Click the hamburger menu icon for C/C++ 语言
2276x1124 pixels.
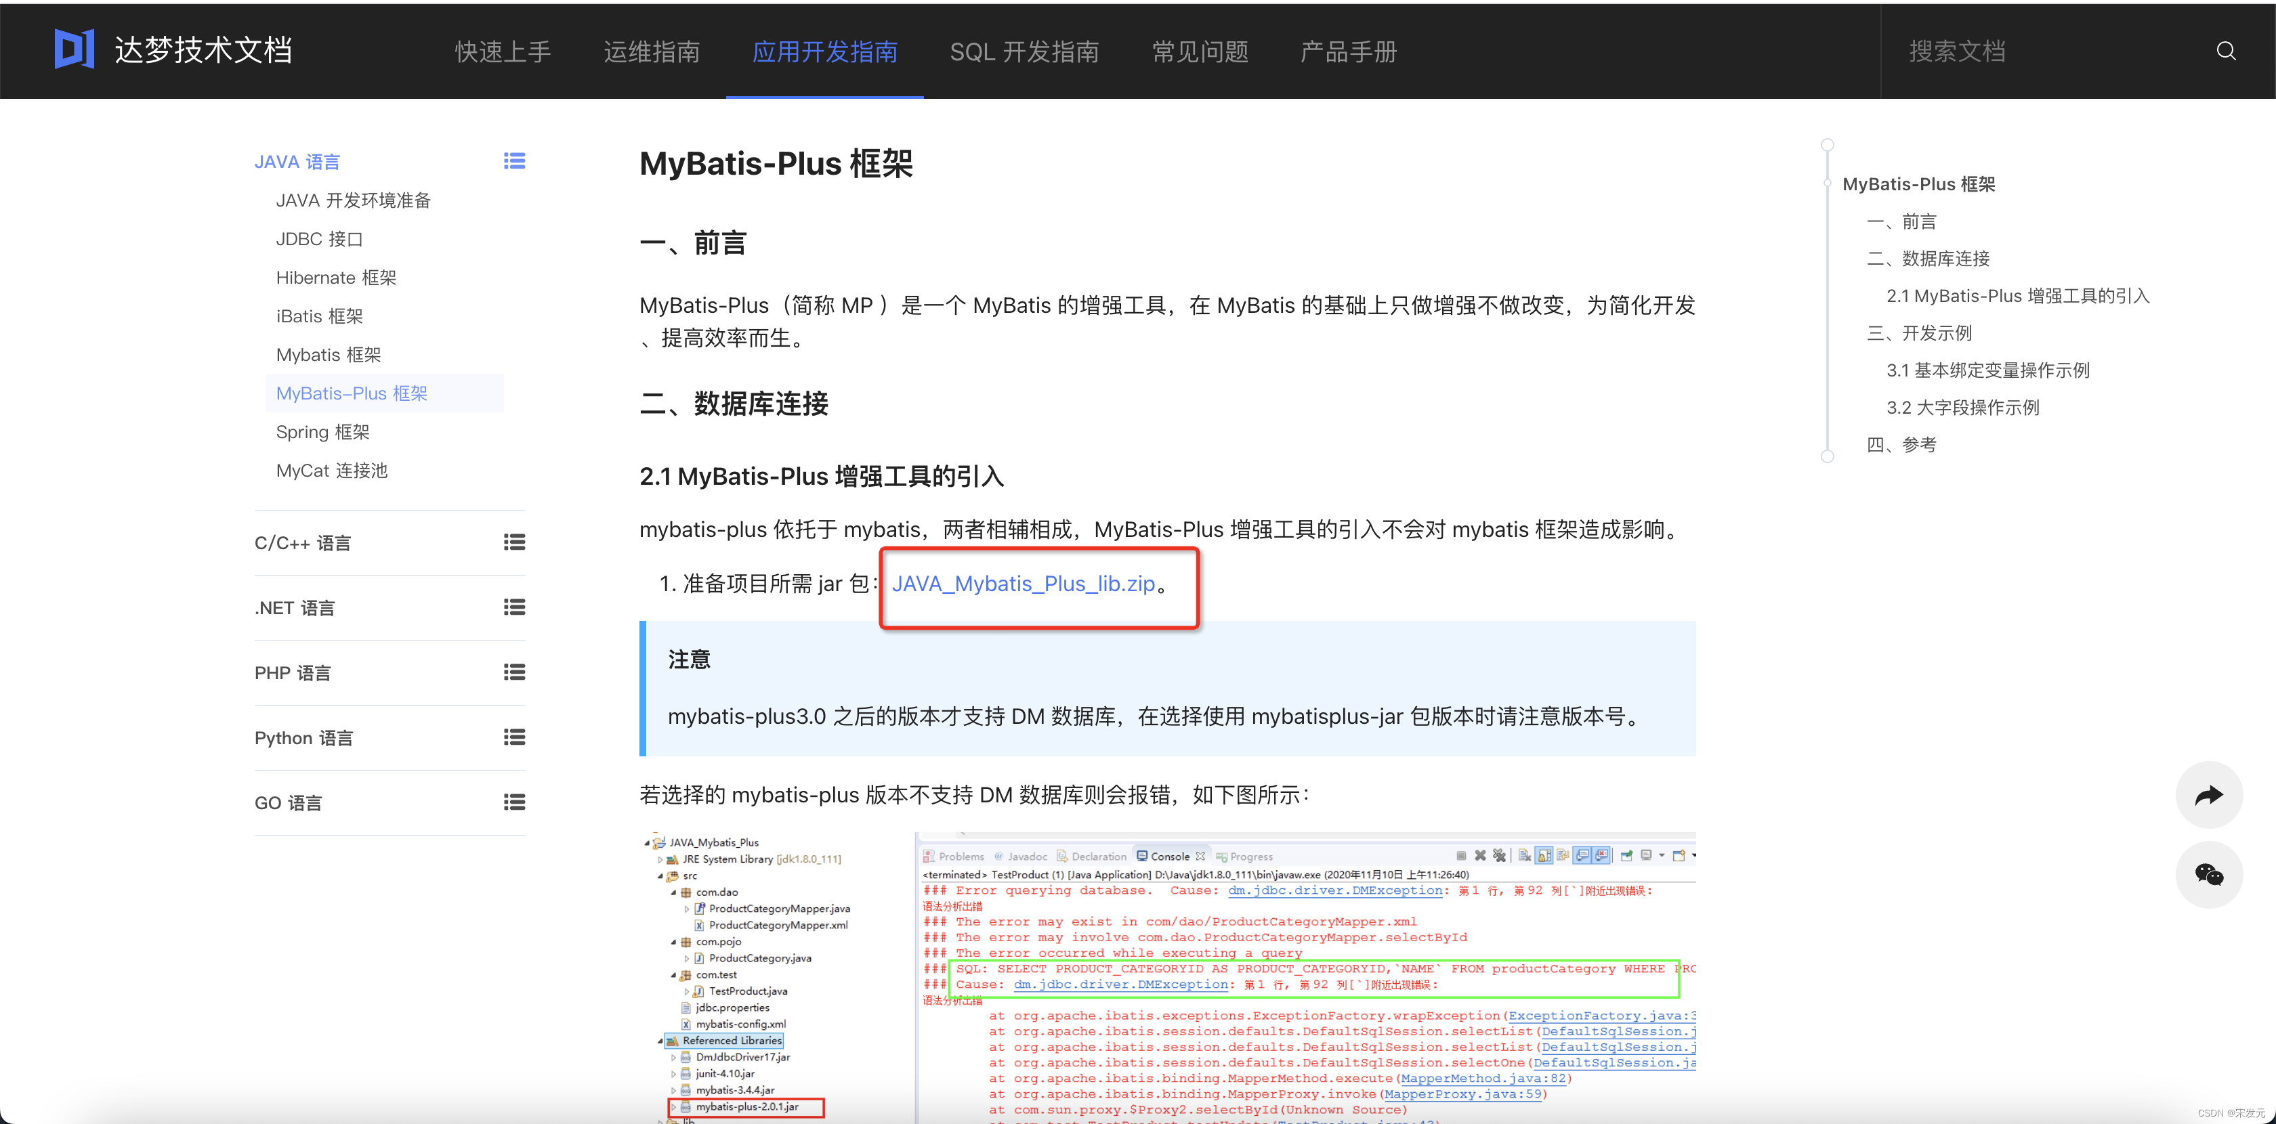tap(518, 542)
